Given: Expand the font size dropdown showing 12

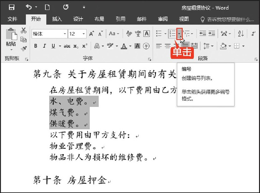Looking at the screenshot, I should pos(84,34).
